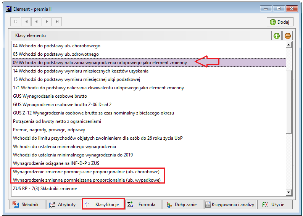
Task: Add a class with green plus icon
Action: click(x=277, y=36)
